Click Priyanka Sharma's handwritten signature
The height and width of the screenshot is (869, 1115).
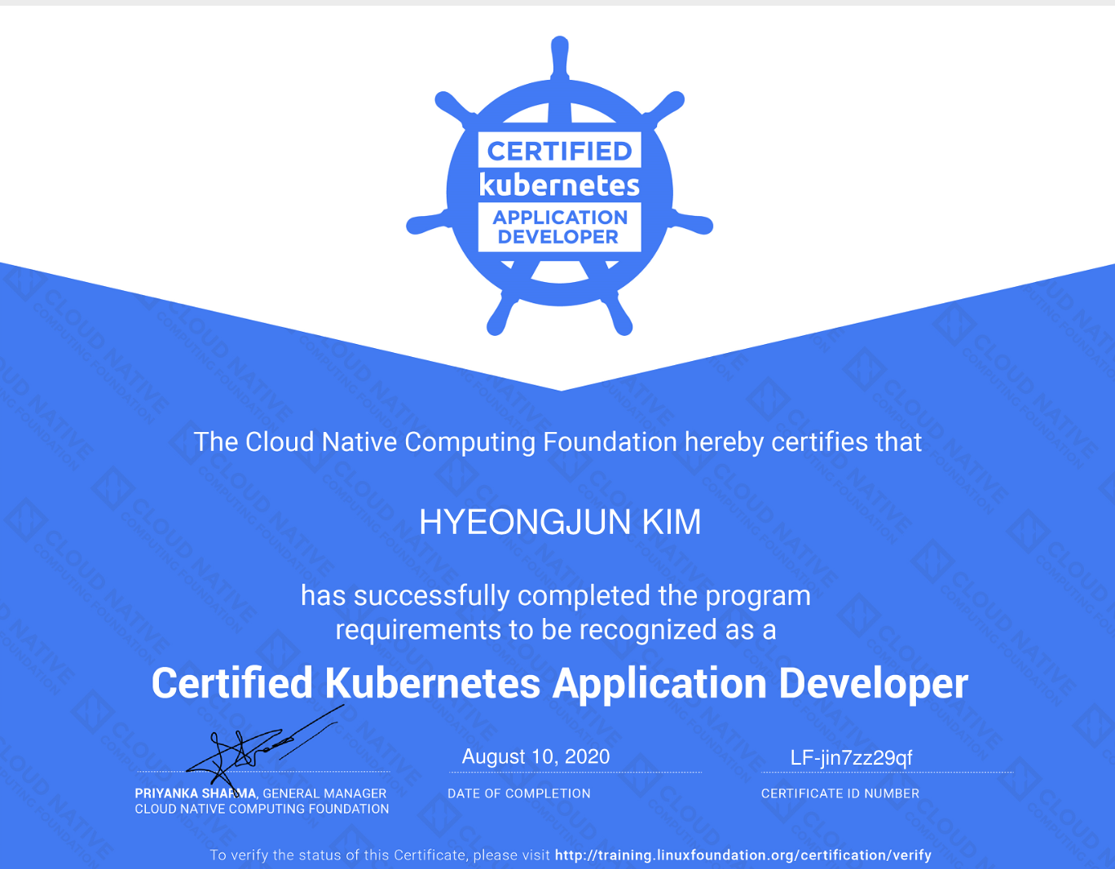pyautogui.click(x=265, y=748)
